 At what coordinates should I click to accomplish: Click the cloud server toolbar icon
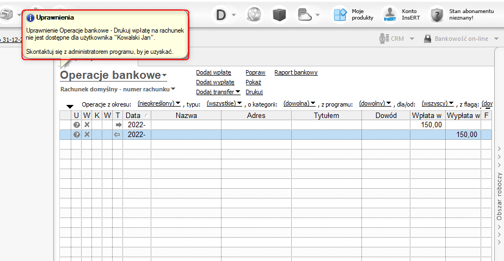click(x=304, y=15)
